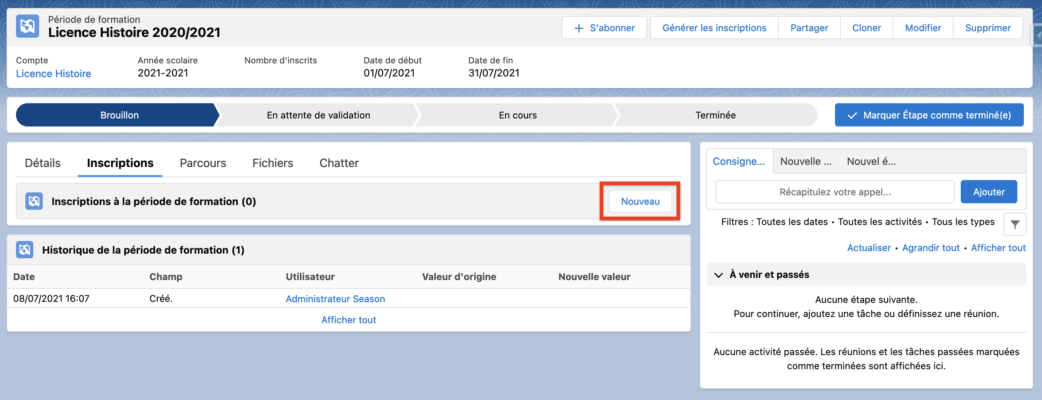Click the Récapitulez votre appel field
Viewport: 1042px width, 400px height.
click(x=835, y=192)
